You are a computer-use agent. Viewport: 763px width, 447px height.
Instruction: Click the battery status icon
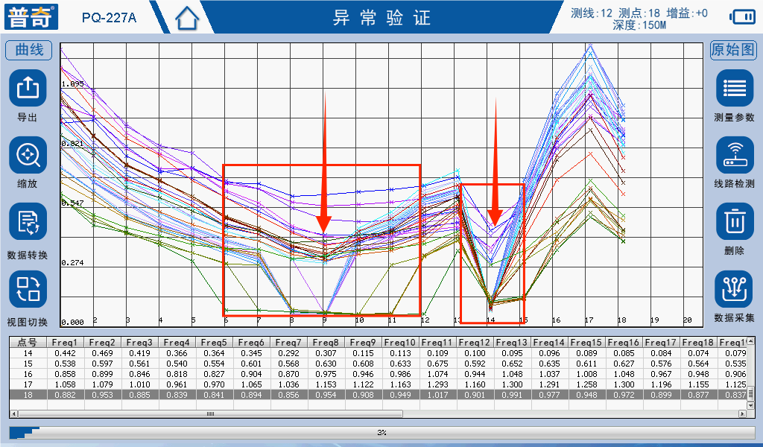[x=742, y=16]
